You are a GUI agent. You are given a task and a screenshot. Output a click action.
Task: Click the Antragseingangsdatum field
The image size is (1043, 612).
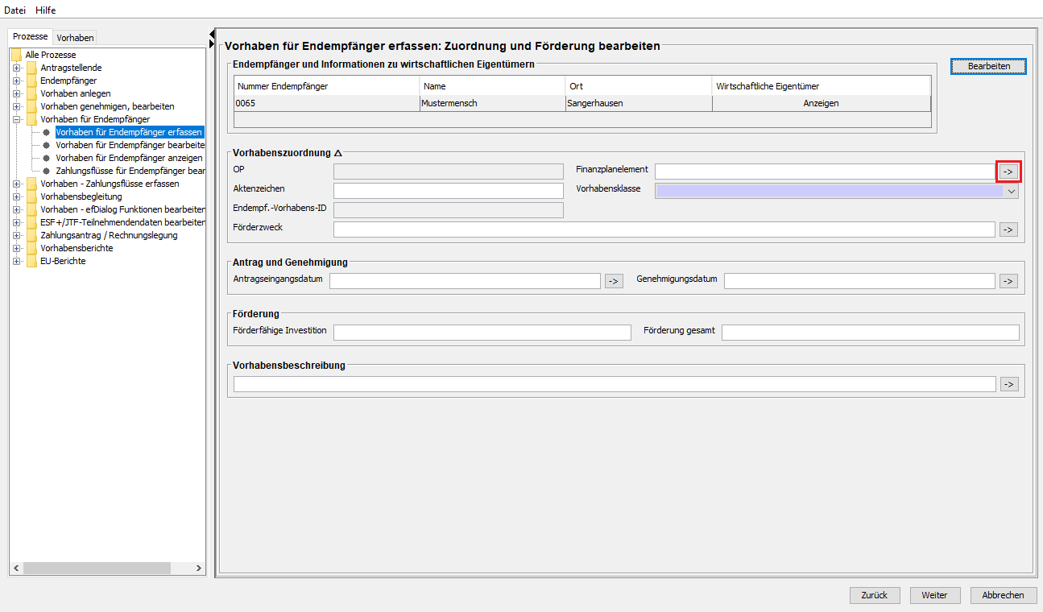(x=466, y=281)
